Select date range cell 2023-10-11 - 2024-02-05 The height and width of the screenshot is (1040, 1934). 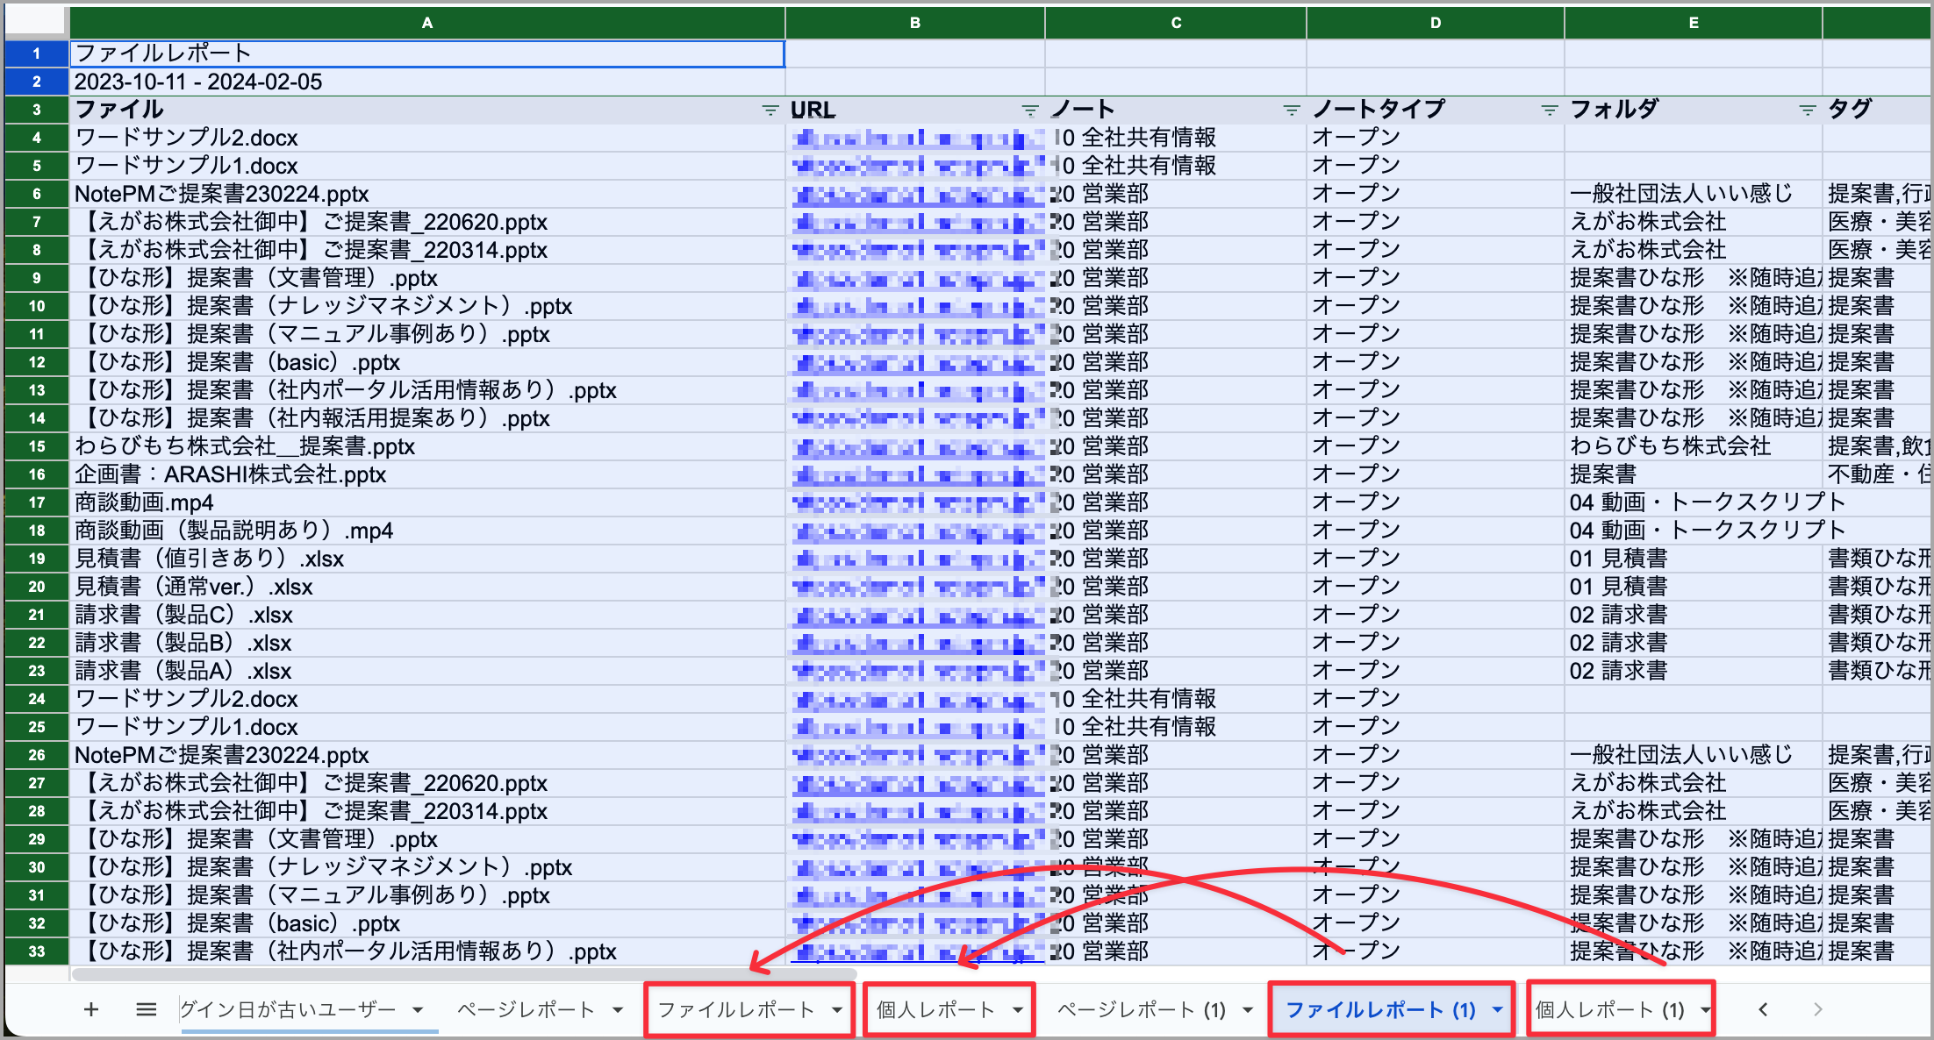[427, 82]
